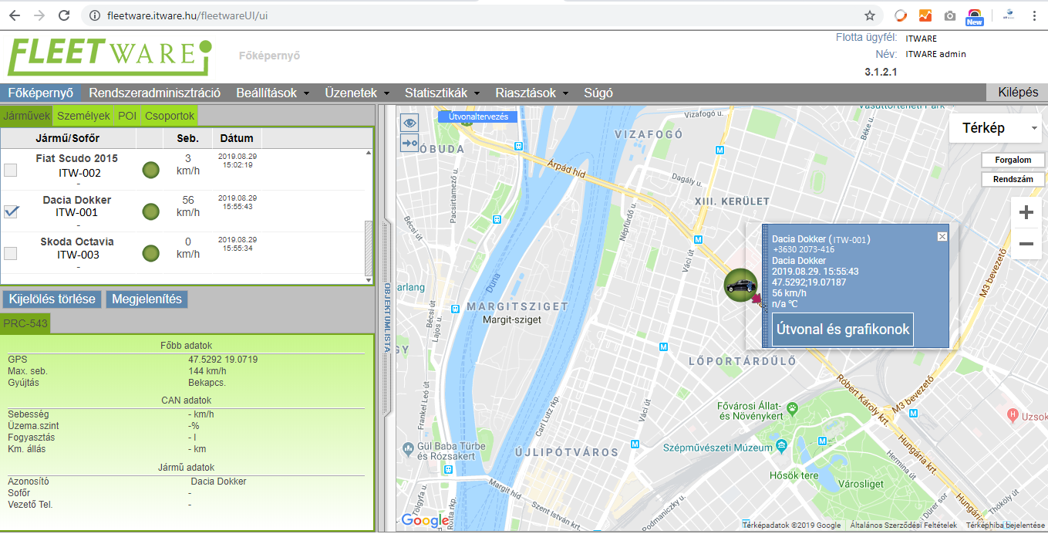Close the Dacia Dokker info popup

[x=942, y=237]
